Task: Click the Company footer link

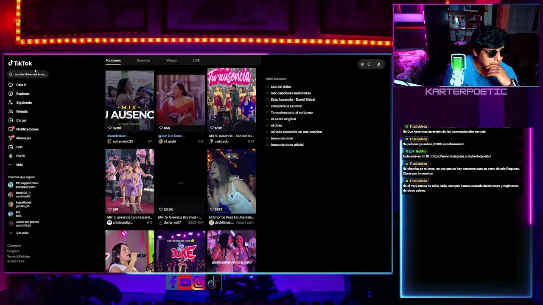Action: point(14,246)
